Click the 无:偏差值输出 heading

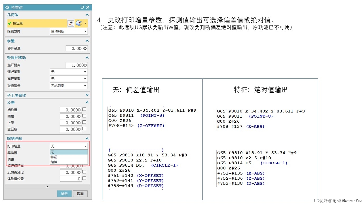(136, 90)
